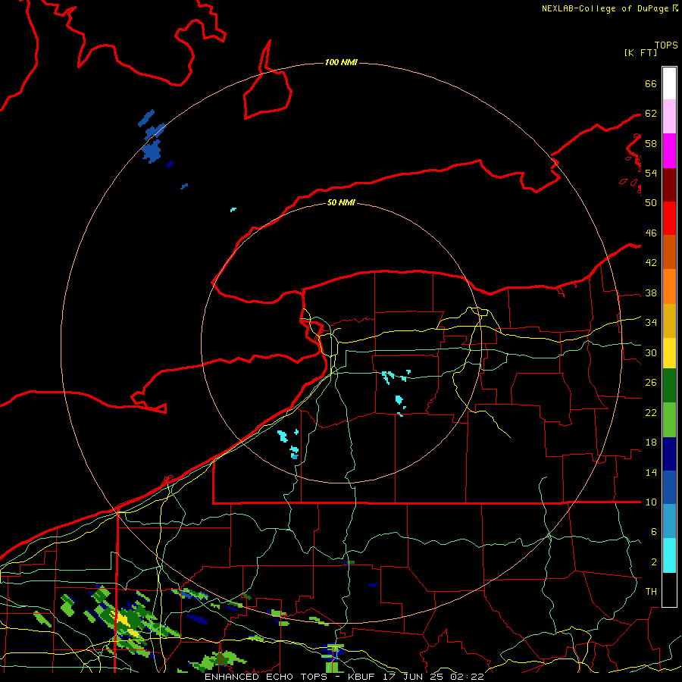Pick the gold swatch in color bar
682x682 pixels.
(669, 321)
